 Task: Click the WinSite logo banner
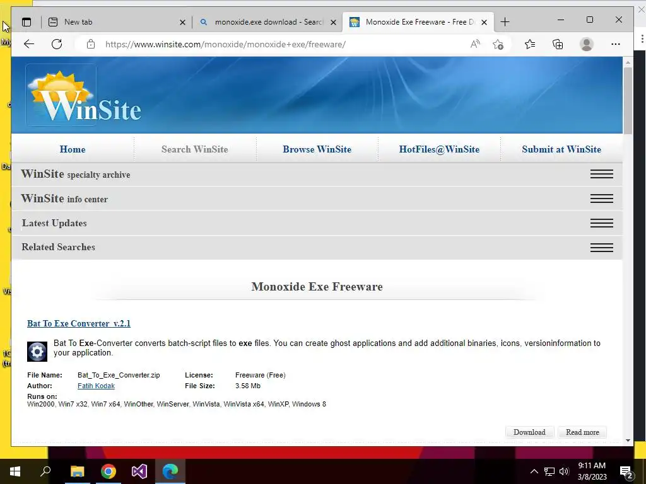(x=85, y=96)
